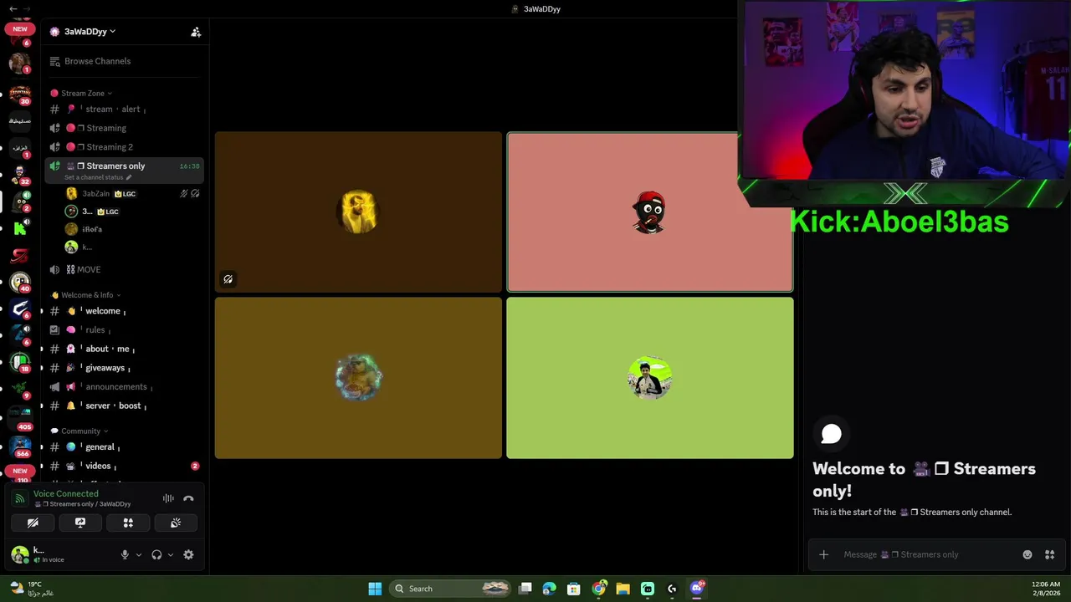Open the apps icon beside emoji picker

1049,554
